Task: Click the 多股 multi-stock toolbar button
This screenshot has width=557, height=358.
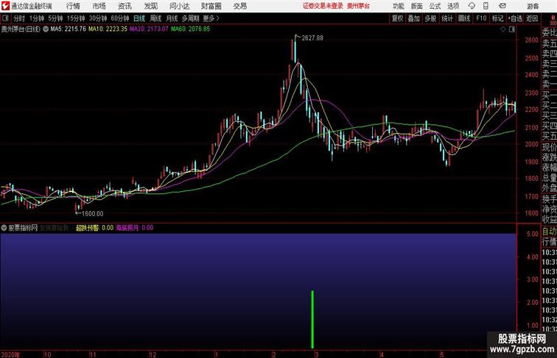Action: pyautogui.click(x=430, y=18)
